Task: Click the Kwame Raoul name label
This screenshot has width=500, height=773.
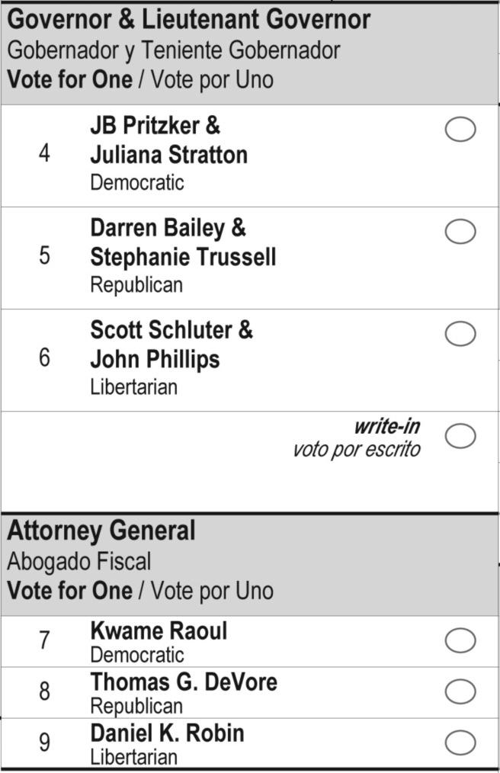Action: (x=159, y=631)
